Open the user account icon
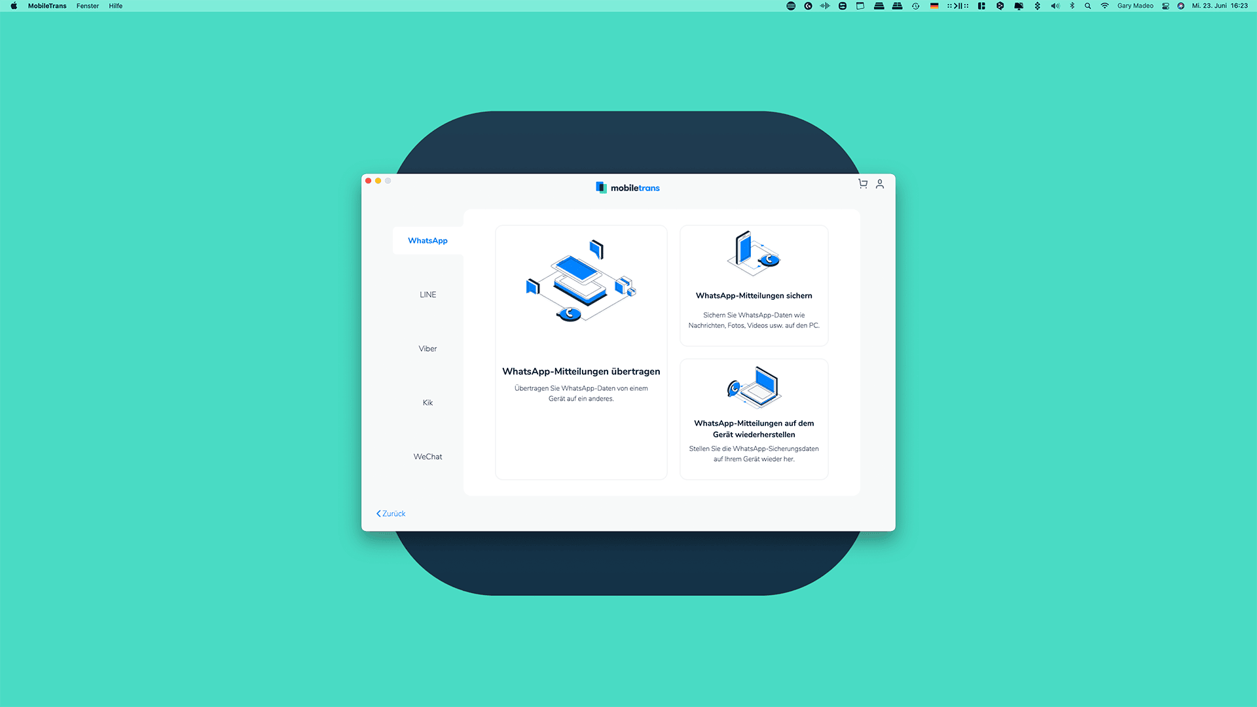 pyautogui.click(x=880, y=184)
